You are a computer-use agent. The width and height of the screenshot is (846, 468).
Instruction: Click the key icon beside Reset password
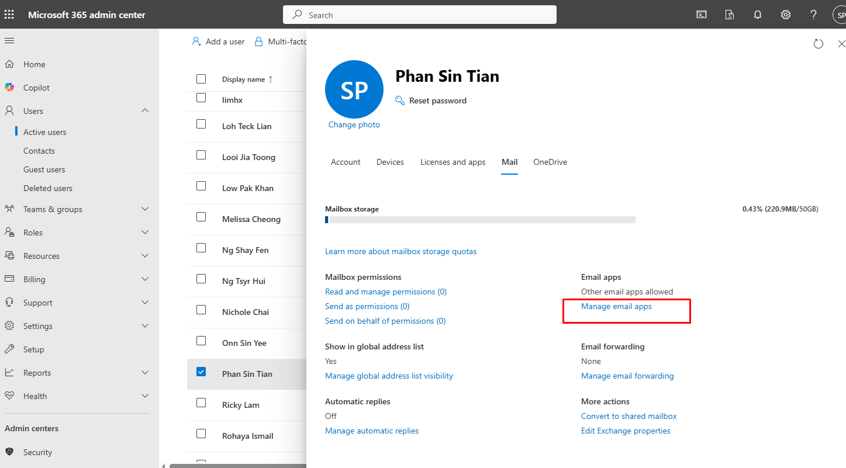pos(400,100)
